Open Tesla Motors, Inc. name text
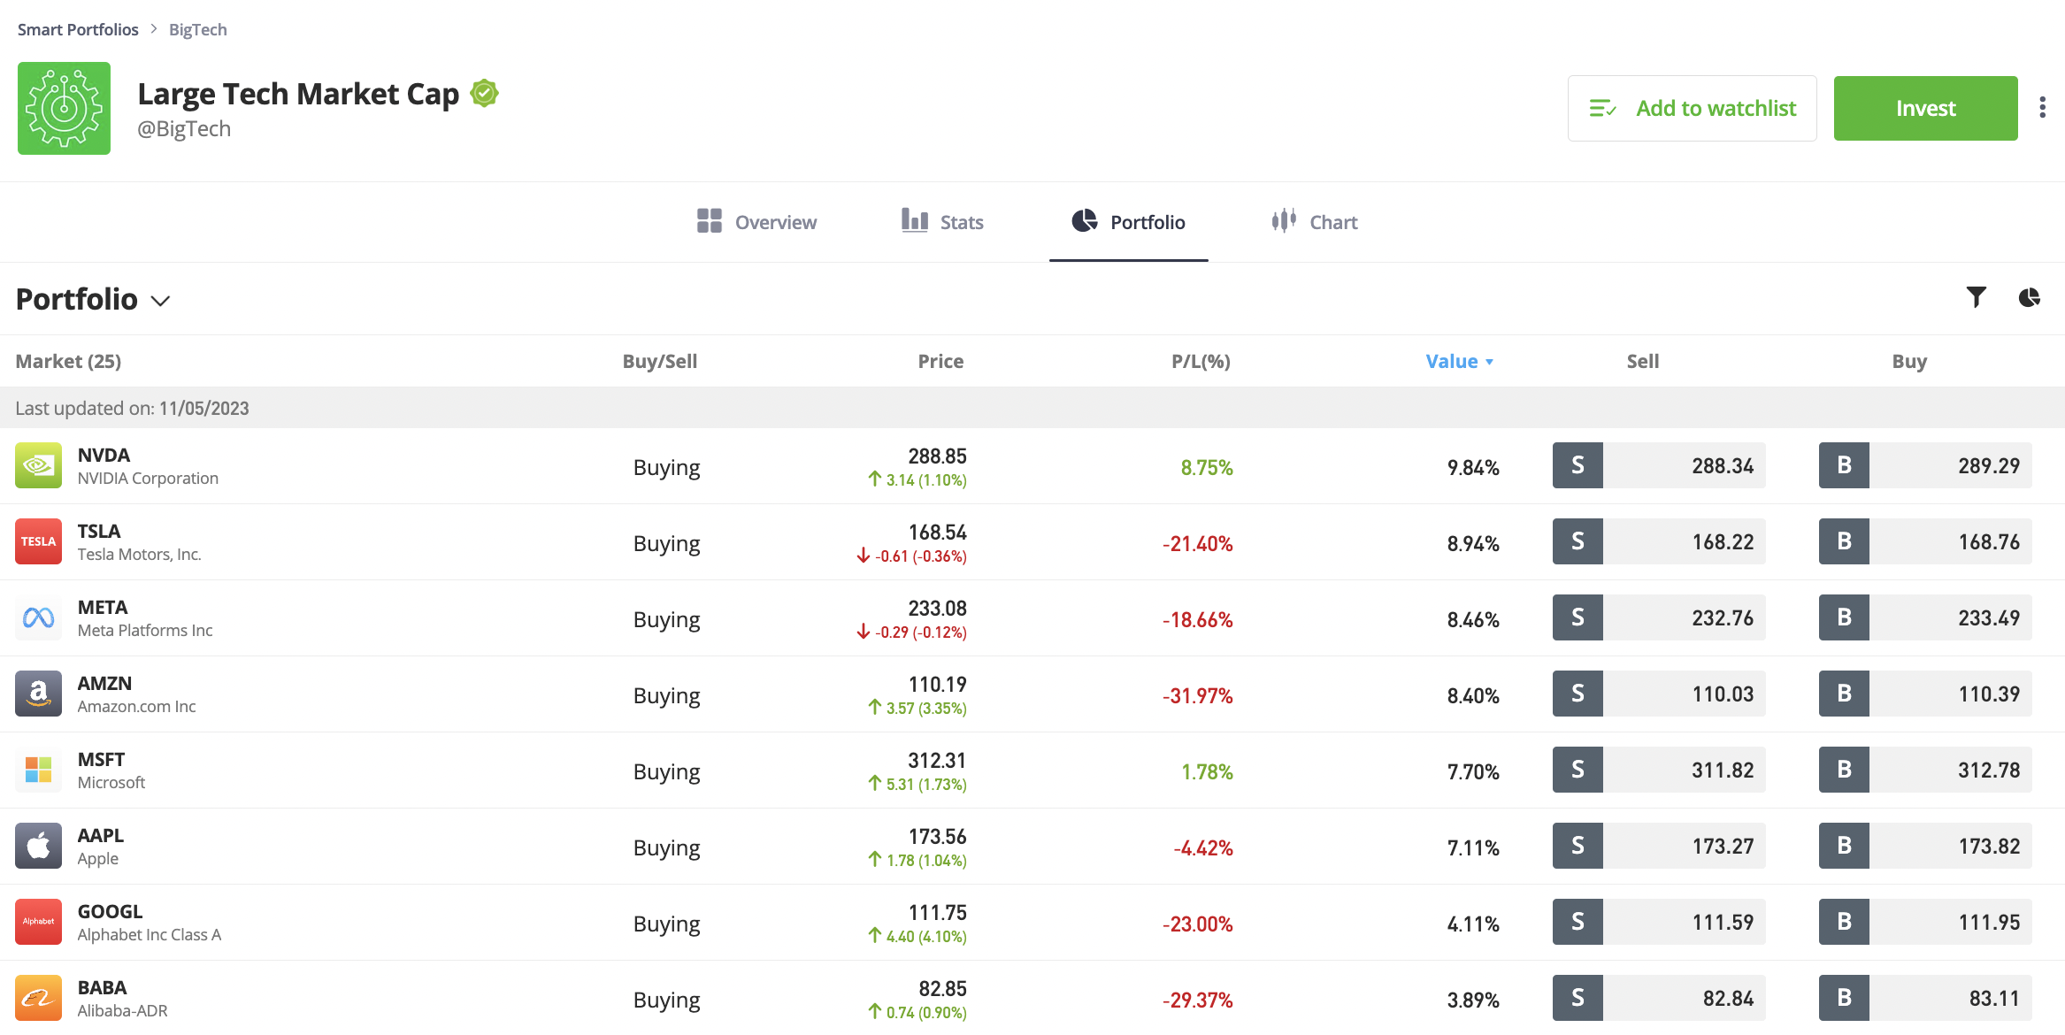This screenshot has height=1035, width=2065. coord(139,555)
